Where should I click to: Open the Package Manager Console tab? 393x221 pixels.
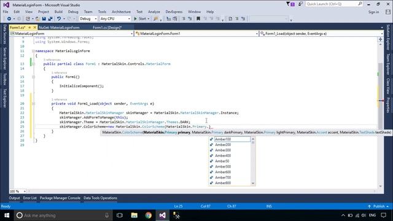pyautogui.click(x=60, y=198)
